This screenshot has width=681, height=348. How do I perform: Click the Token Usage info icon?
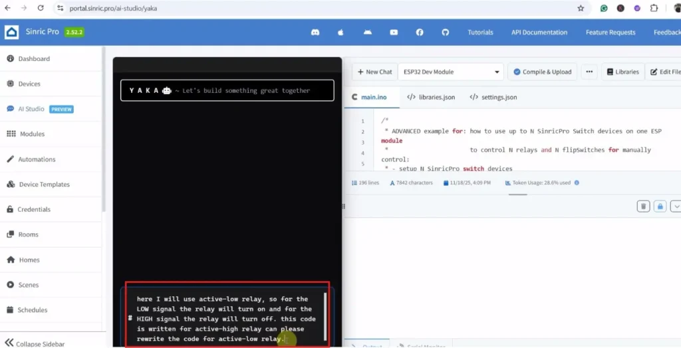point(577,183)
